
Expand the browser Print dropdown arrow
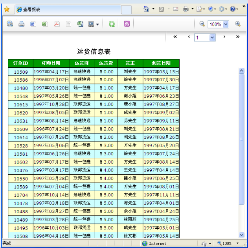pos(193,9)
